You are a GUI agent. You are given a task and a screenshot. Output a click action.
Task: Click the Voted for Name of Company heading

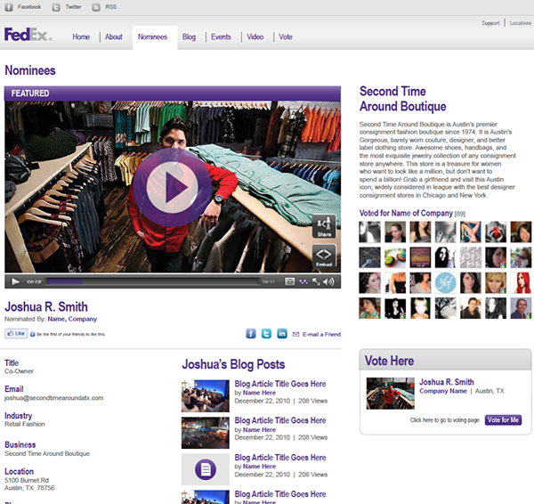coord(406,213)
